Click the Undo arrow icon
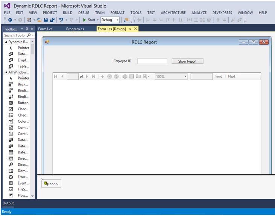Screen dimensions: 275x216 click(x=61, y=20)
